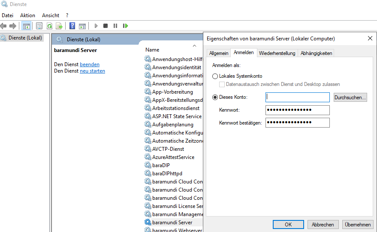Open the Help toolbar icon
The height and width of the screenshot is (232, 377).
72,26
